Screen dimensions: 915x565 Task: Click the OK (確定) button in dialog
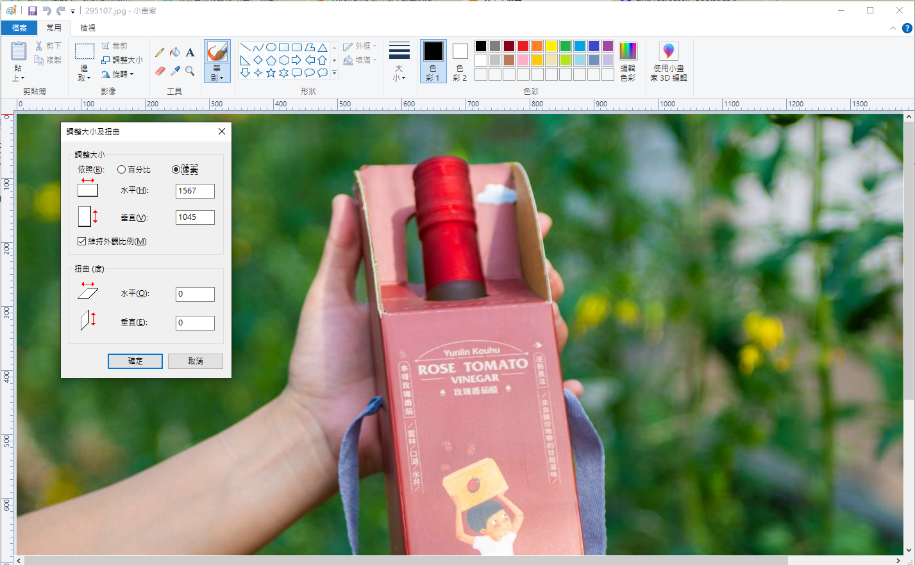click(135, 361)
